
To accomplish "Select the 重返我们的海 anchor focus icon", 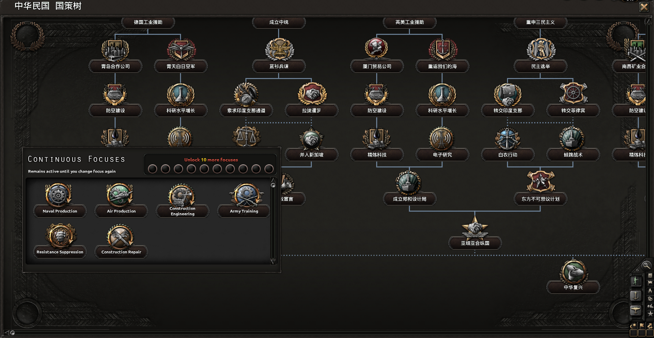I will point(442,50).
